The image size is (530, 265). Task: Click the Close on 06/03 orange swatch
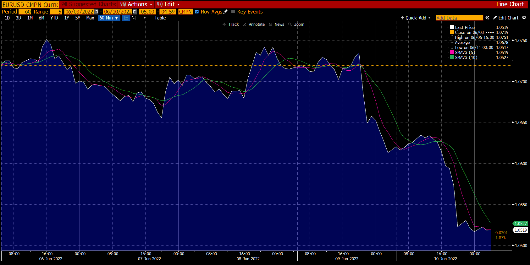tap(452, 32)
